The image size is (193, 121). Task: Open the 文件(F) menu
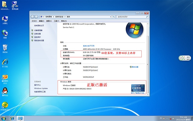click(x=34, y=21)
